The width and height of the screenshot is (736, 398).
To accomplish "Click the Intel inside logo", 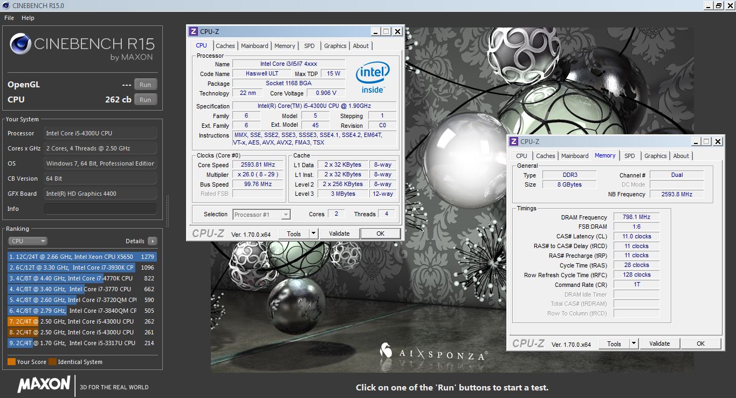I will [372, 78].
